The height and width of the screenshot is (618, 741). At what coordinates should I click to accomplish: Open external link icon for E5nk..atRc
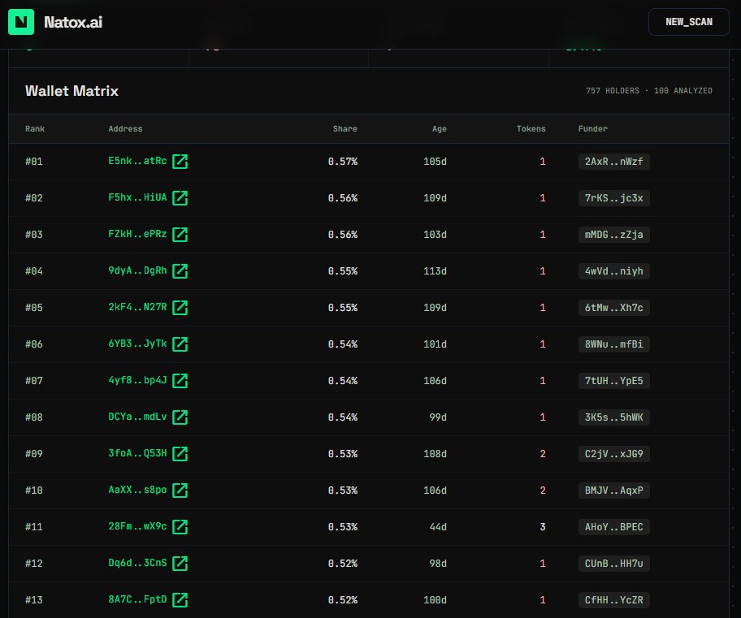point(180,161)
